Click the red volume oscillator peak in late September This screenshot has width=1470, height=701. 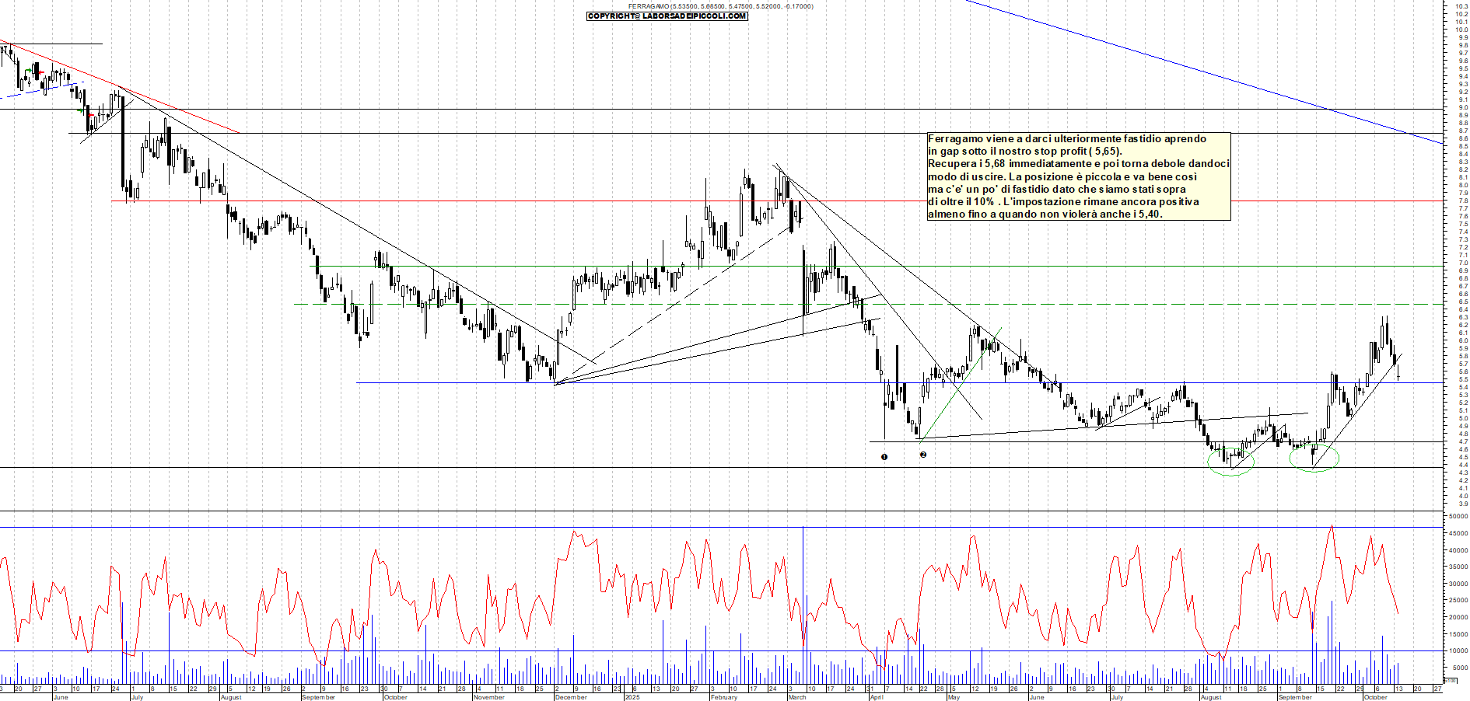tap(1332, 527)
